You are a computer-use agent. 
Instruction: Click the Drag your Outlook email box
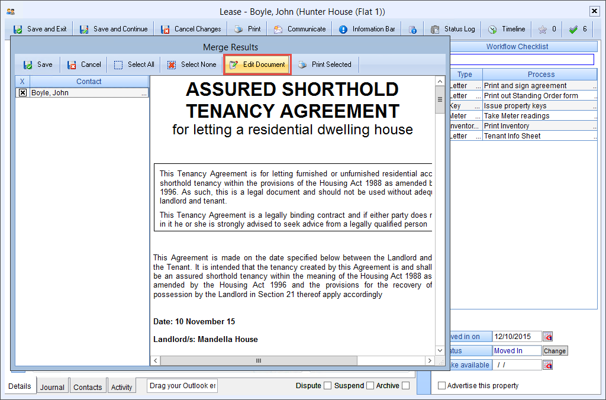coord(182,386)
